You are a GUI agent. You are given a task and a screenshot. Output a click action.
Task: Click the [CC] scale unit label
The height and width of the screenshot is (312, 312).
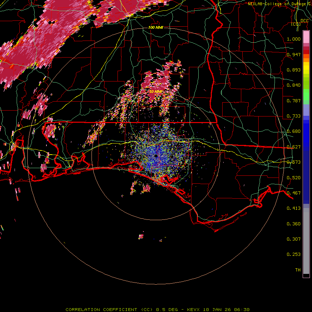pyautogui.click(x=296, y=24)
